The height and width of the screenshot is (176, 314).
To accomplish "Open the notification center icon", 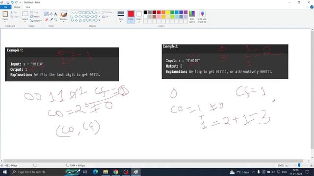I will click(307, 172).
